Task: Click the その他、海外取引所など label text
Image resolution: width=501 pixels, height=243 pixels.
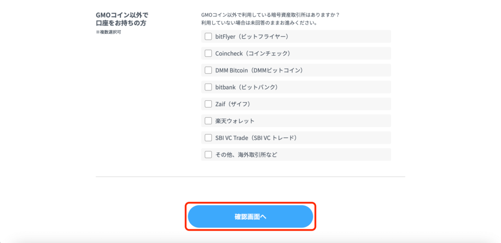Action: 246,155
